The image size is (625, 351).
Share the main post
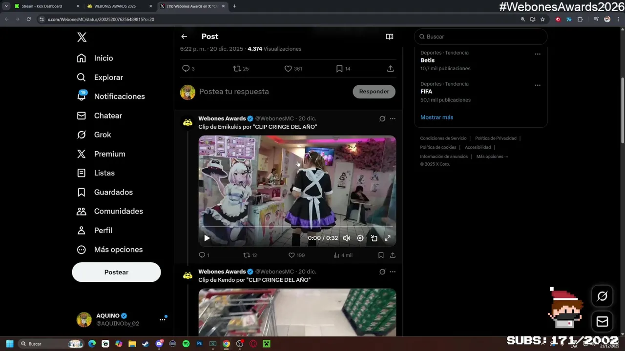391,69
